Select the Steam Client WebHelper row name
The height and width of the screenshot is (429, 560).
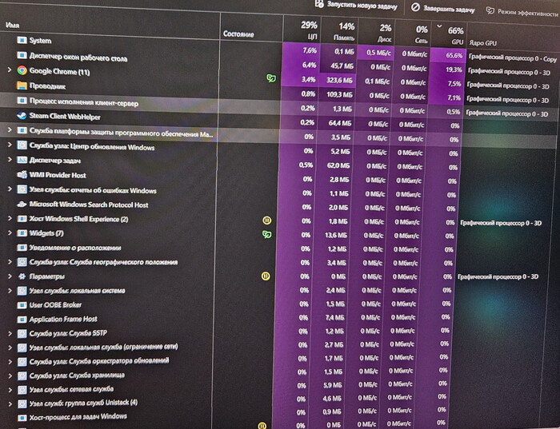pos(65,117)
